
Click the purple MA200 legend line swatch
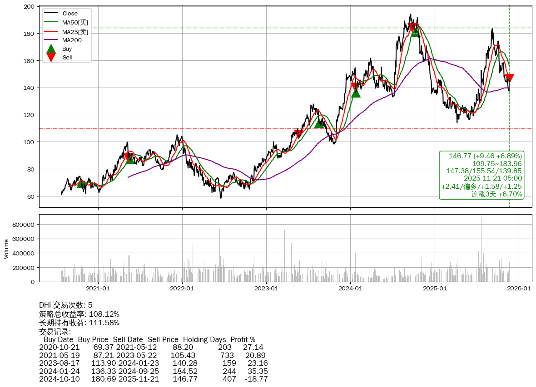[51, 40]
